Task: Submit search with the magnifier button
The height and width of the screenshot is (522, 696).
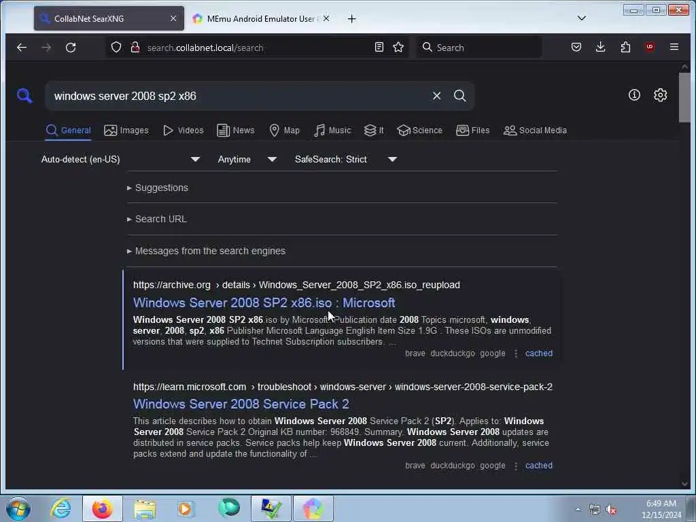Action: point(460,96)
